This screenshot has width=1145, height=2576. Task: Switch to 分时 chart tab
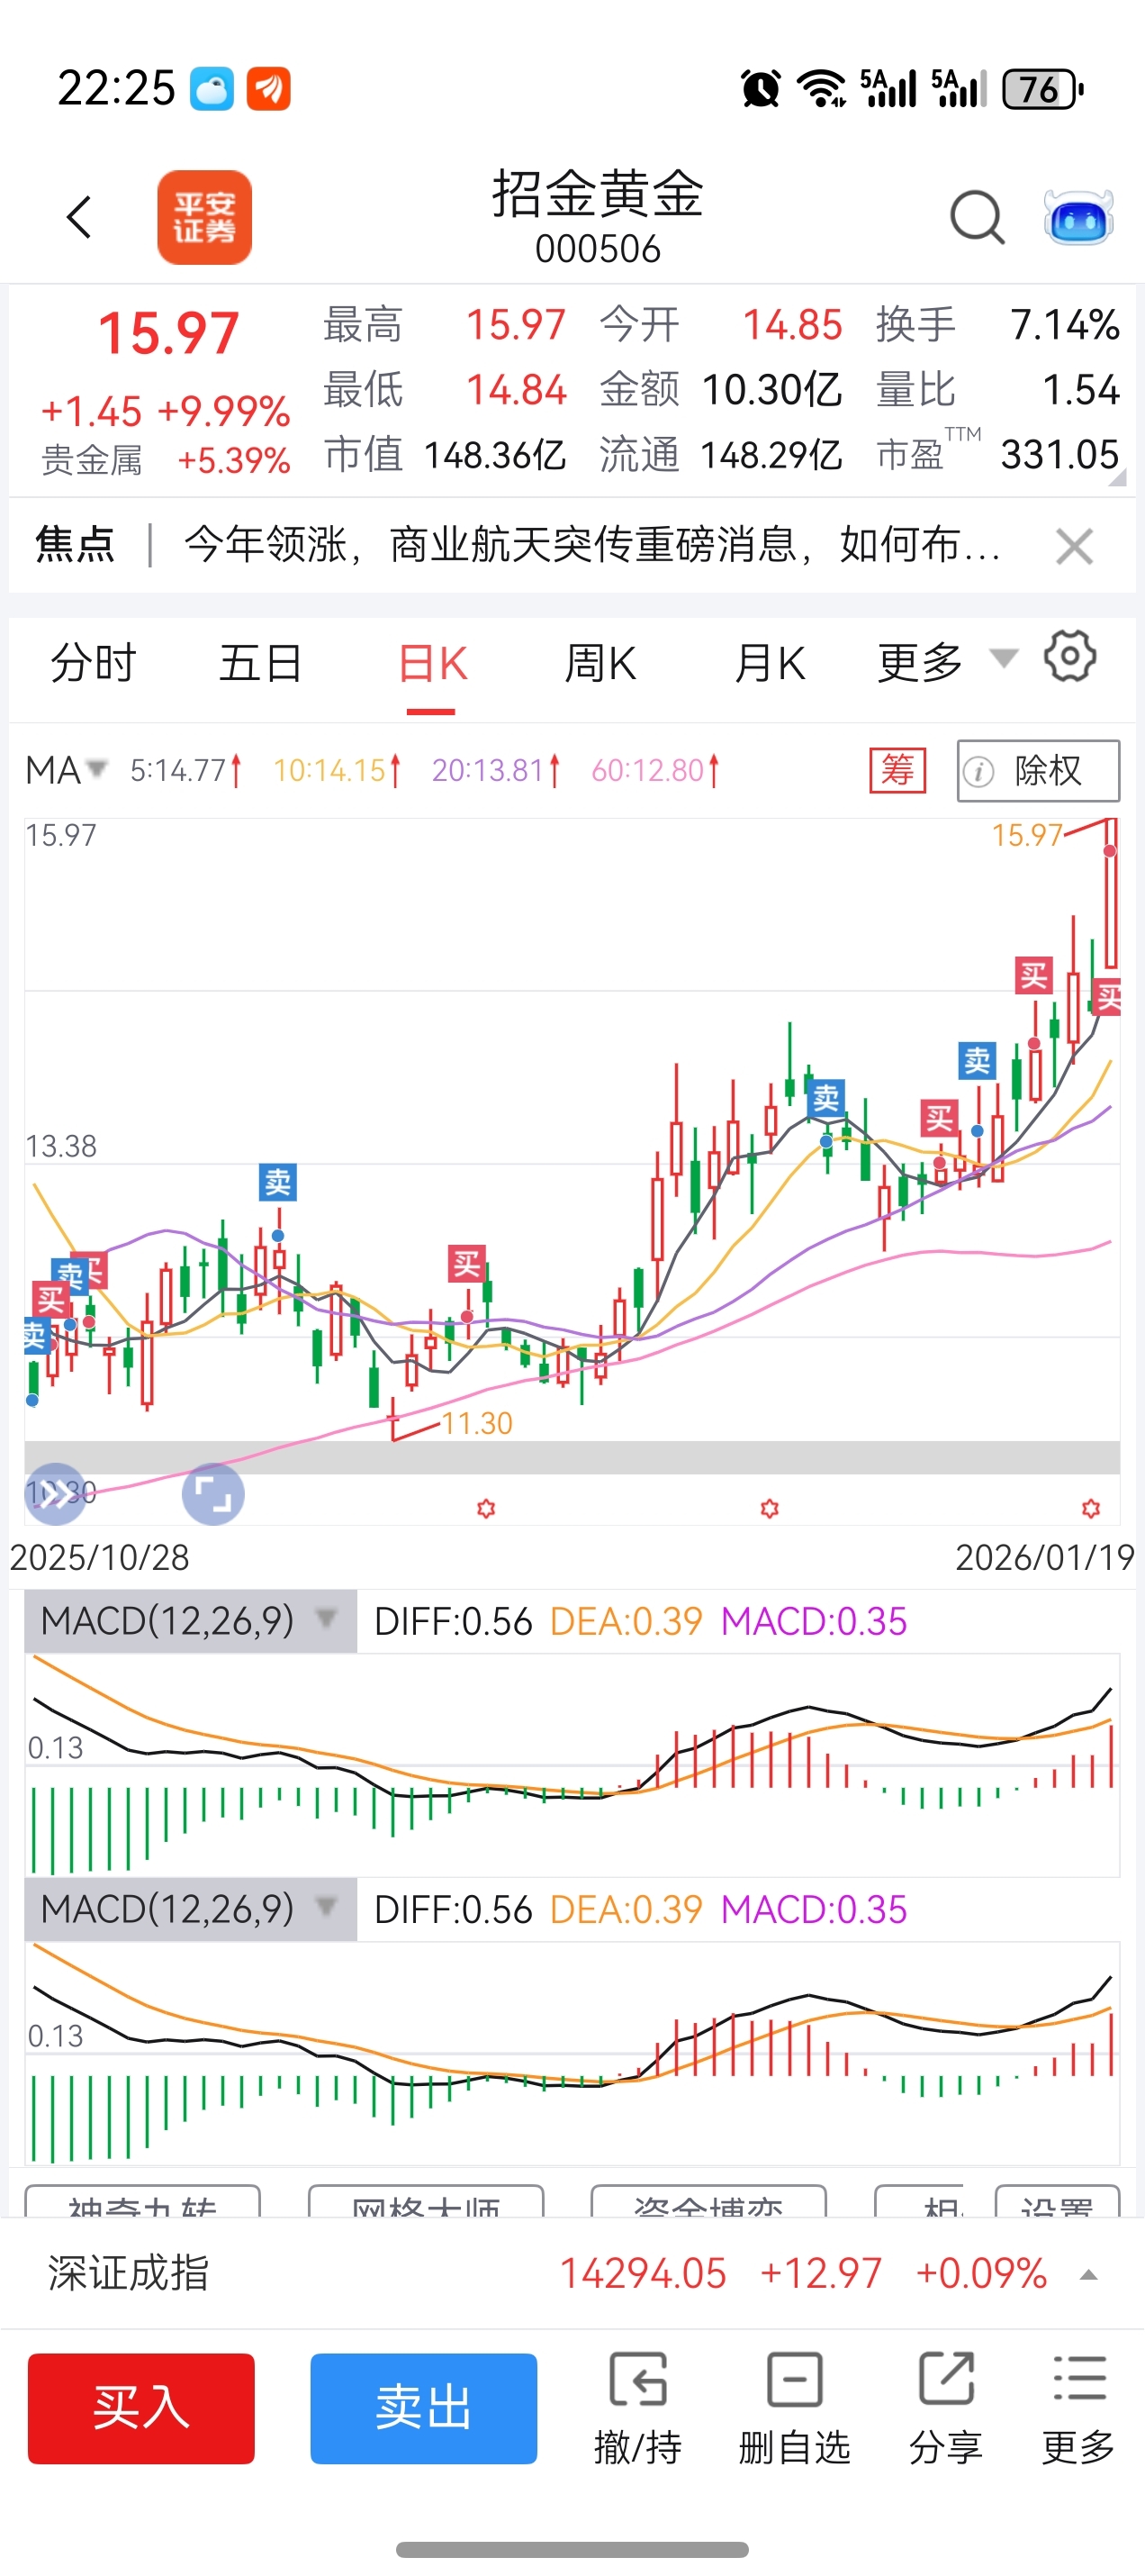[x=93, y=663]
